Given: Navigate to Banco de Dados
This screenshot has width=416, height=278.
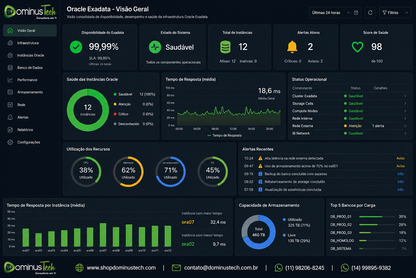Looking at the screenshot, I should [30, 68].
